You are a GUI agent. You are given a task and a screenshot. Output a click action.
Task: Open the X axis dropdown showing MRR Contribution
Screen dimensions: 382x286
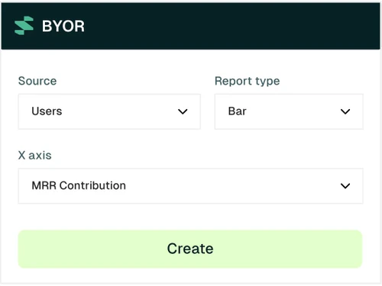(190, 186)
